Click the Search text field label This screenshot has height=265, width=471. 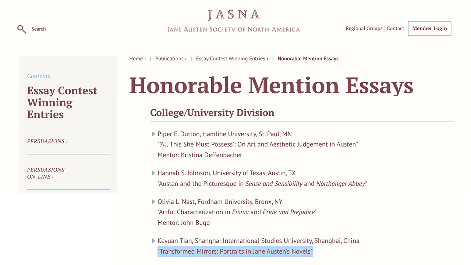tap(39, 29)
